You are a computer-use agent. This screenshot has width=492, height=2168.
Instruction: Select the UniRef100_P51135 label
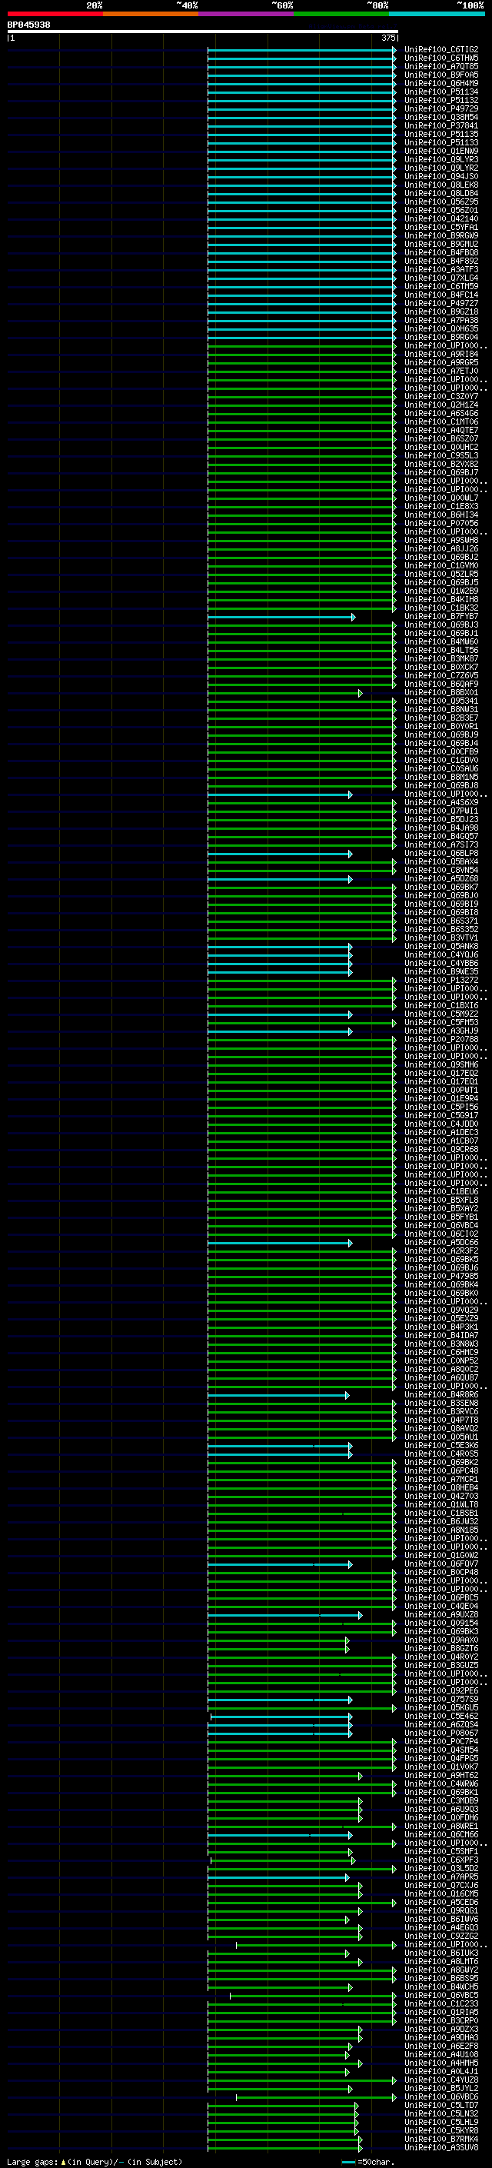(x=441, y=134)
